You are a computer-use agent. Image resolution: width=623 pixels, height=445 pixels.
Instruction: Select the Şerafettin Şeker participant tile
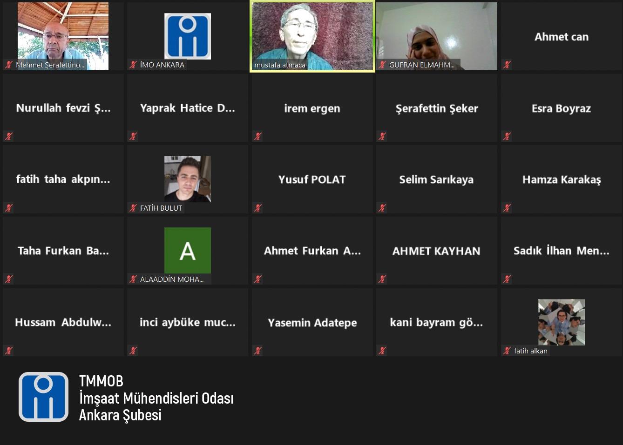(437, 108)
